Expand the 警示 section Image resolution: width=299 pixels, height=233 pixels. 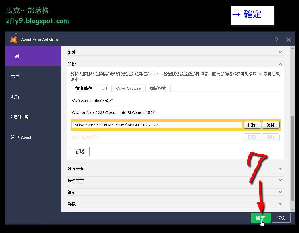tap(176, 192)
